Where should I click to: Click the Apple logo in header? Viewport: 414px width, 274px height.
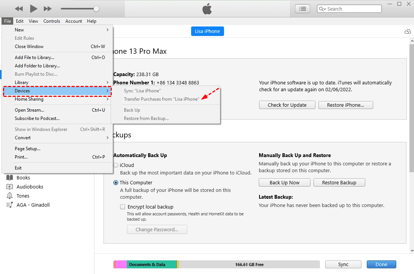(207, 9)
